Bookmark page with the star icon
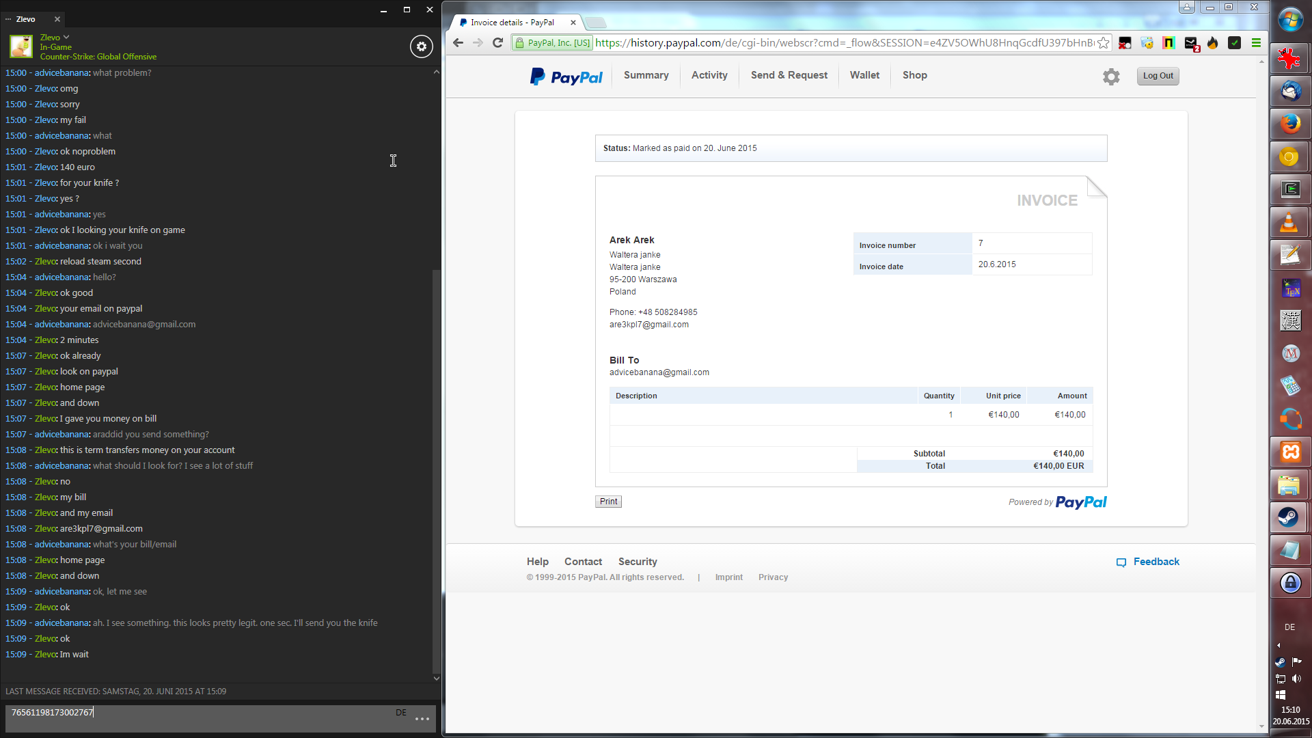The image size is (1312, 738). (x=1104, y=43)
